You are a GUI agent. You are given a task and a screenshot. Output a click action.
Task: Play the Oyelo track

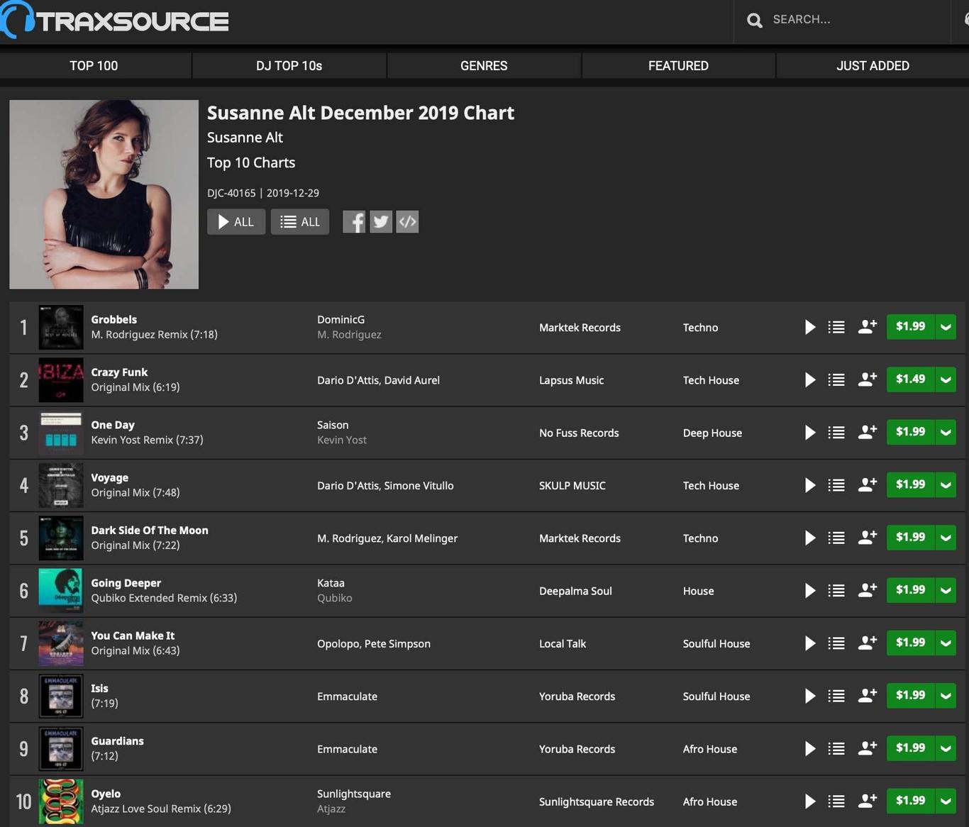(810, 801)
